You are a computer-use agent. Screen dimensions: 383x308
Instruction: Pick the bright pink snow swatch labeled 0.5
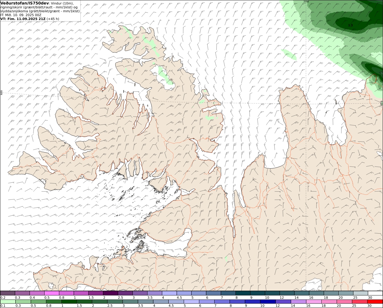(51, 293)
